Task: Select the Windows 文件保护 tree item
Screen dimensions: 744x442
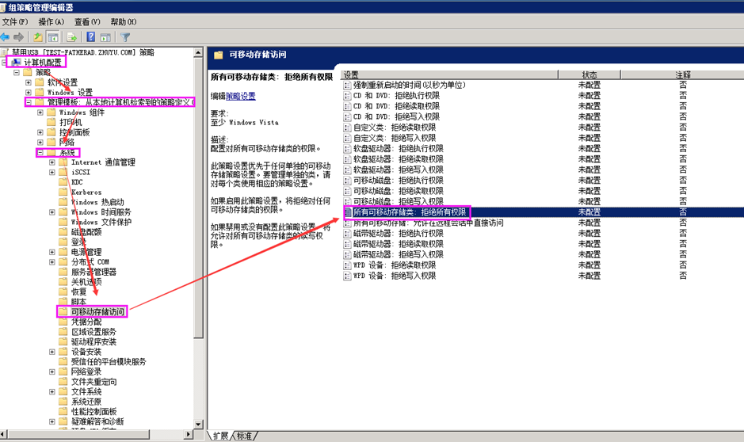Action: (x=101, y=222)
